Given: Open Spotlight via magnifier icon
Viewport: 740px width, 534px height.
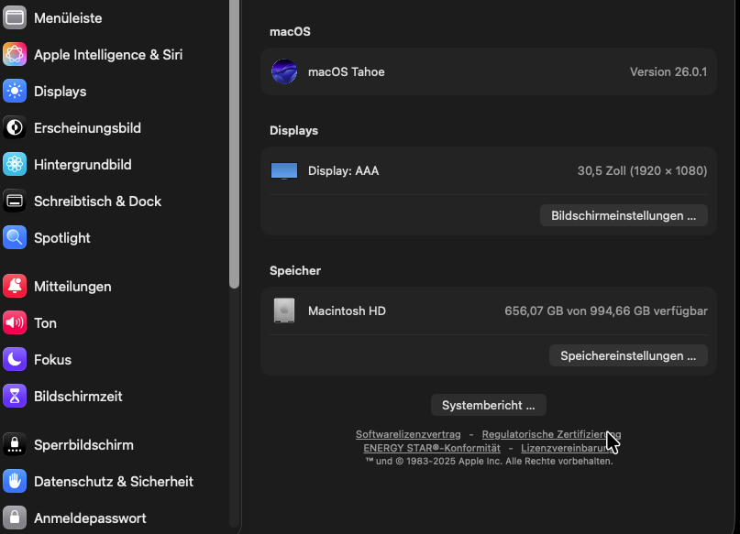Looking at the screenshot, I should click(x=15, y=238).
